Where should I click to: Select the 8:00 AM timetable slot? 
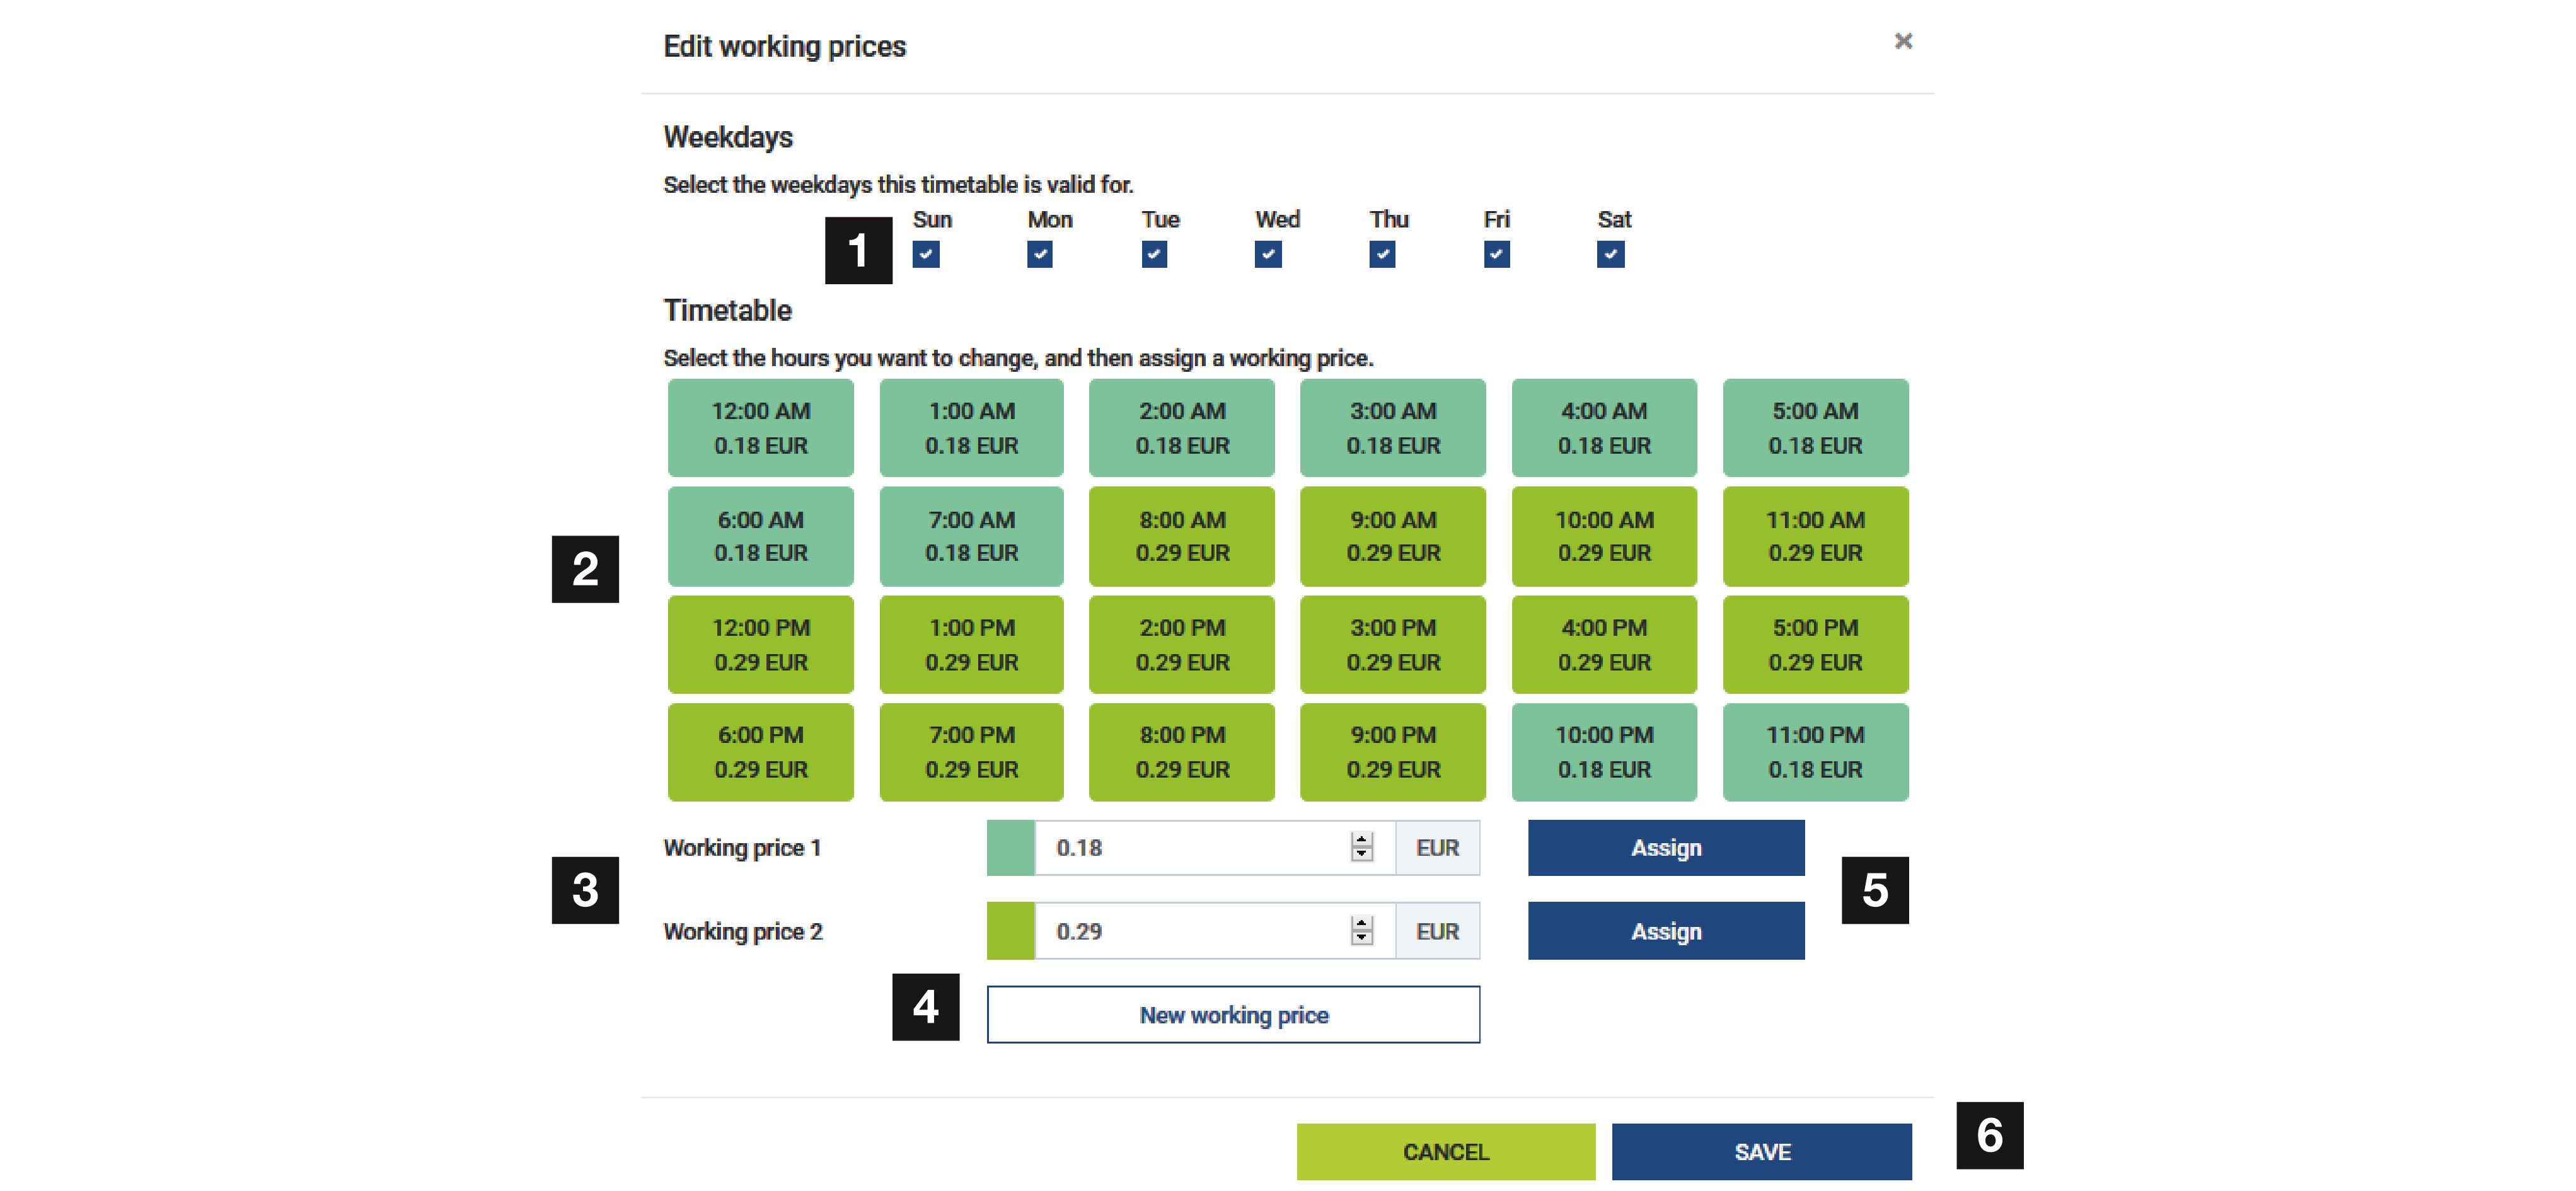[x=1181, y=535]
